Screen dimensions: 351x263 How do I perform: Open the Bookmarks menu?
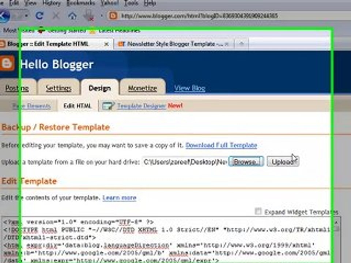coord(80,3)
